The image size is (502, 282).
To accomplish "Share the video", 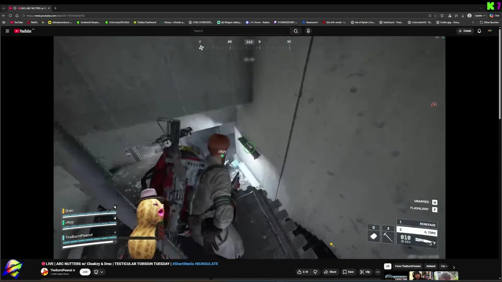I will [x=330, y=272].
